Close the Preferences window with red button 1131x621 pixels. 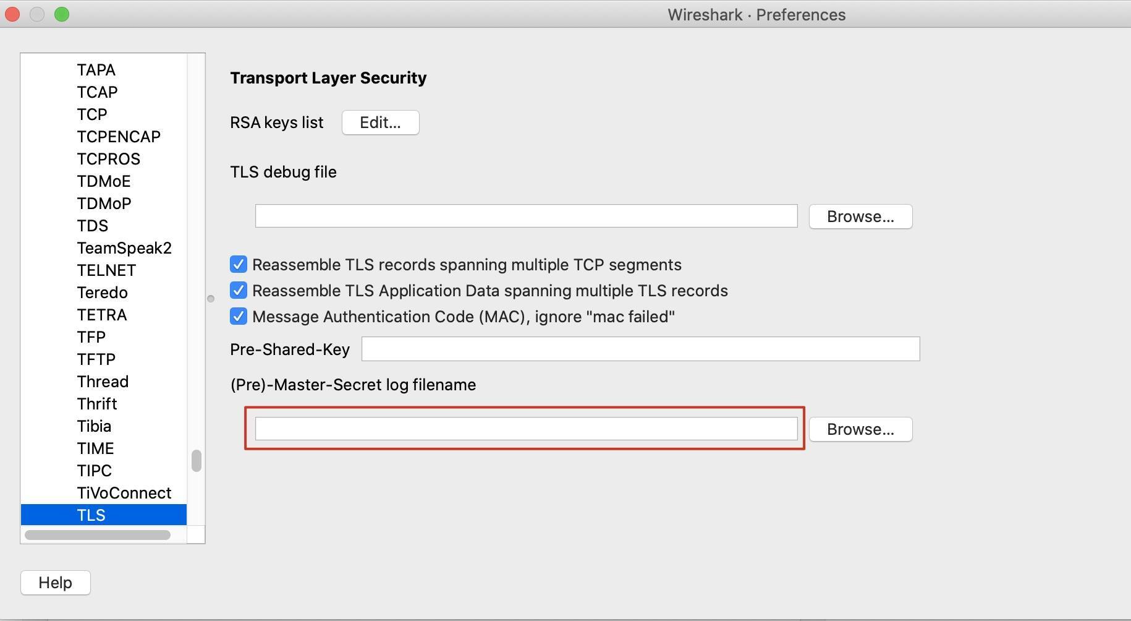12,14
